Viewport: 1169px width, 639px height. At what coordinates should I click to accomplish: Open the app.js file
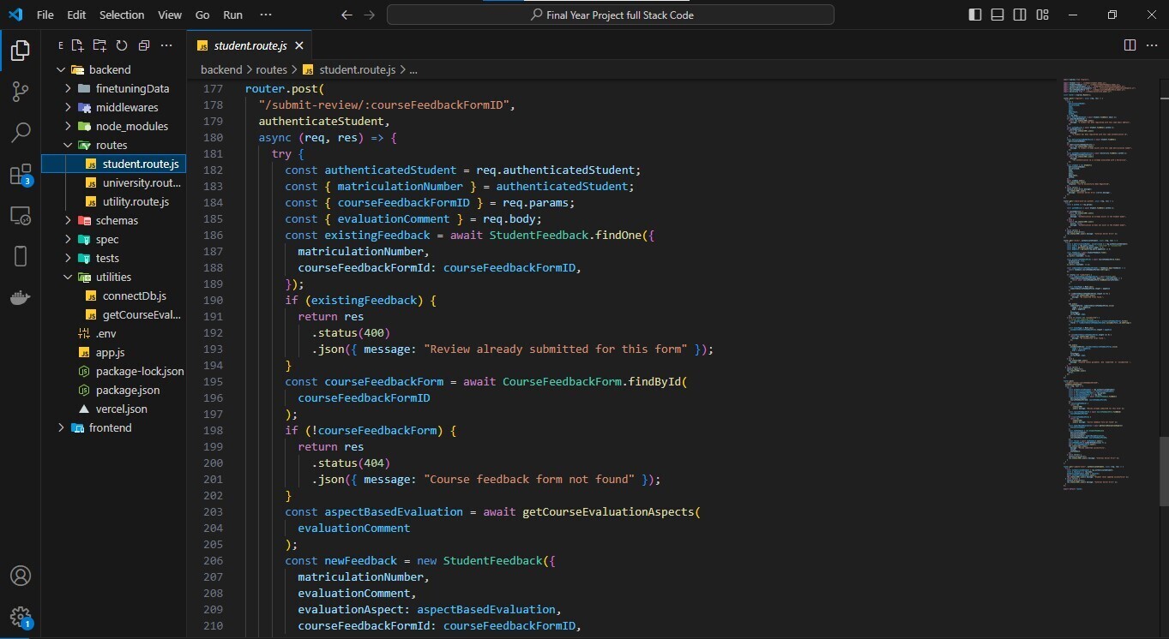110,352
